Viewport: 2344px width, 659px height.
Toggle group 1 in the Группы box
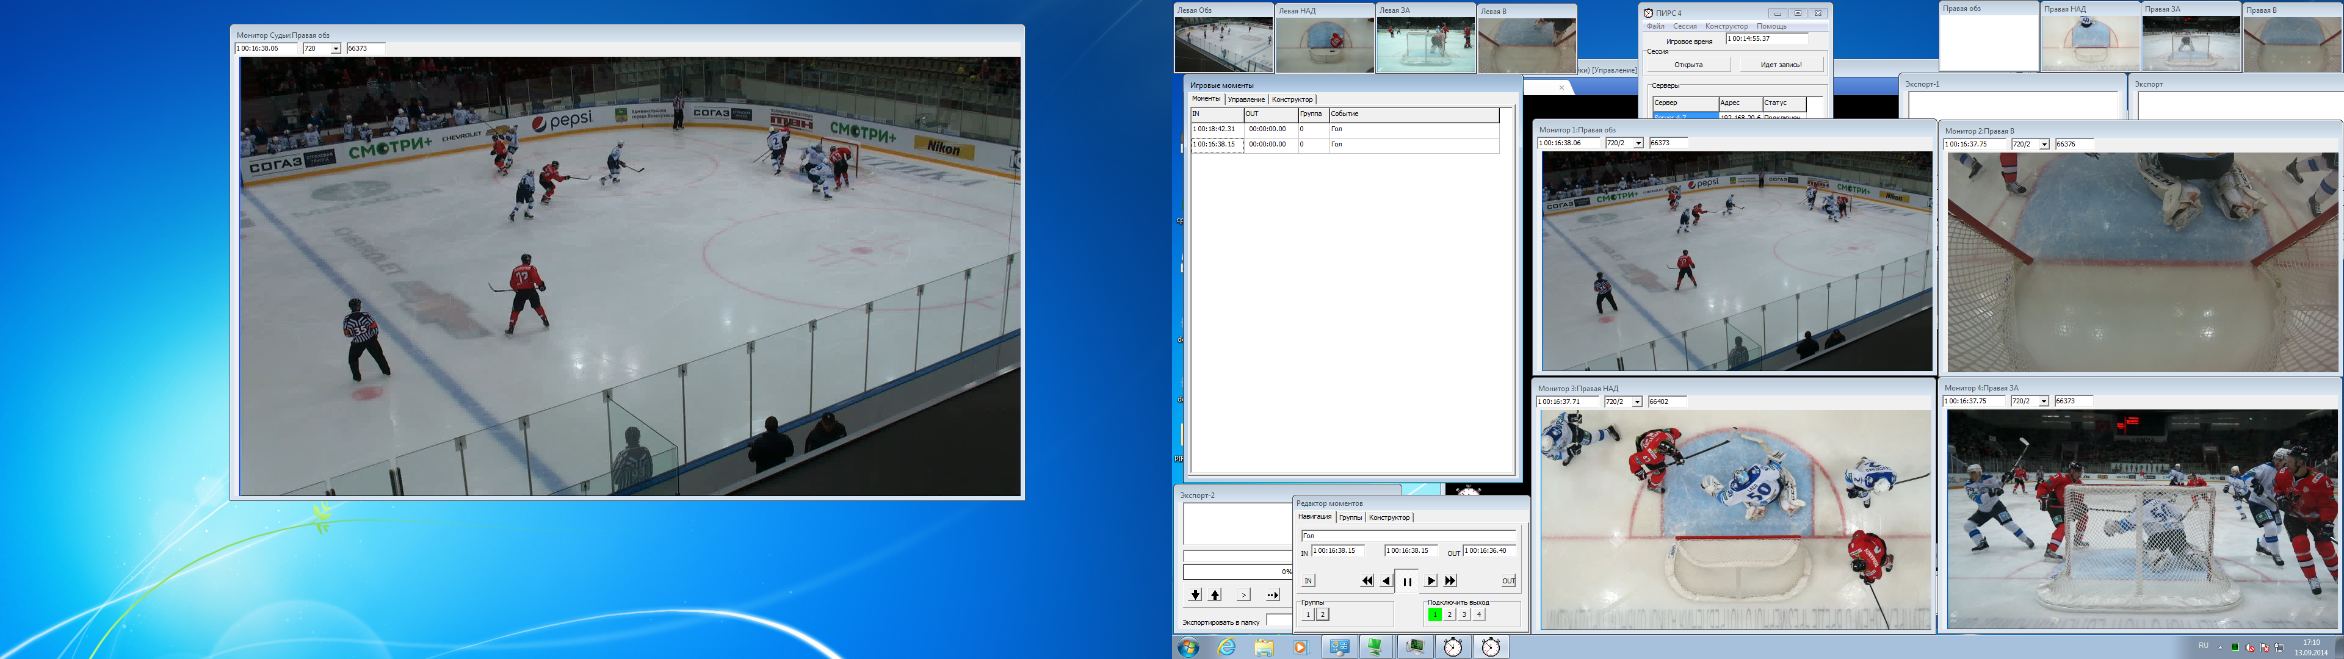point(1308,614)
